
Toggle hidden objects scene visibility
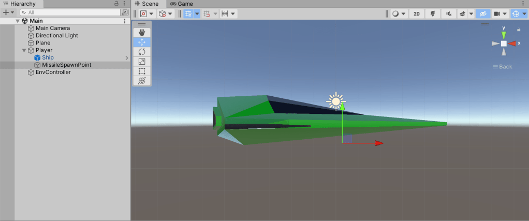pos(482,14)
